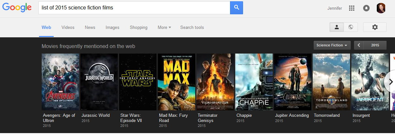Switch to private results person toggle

pos(337,27)
